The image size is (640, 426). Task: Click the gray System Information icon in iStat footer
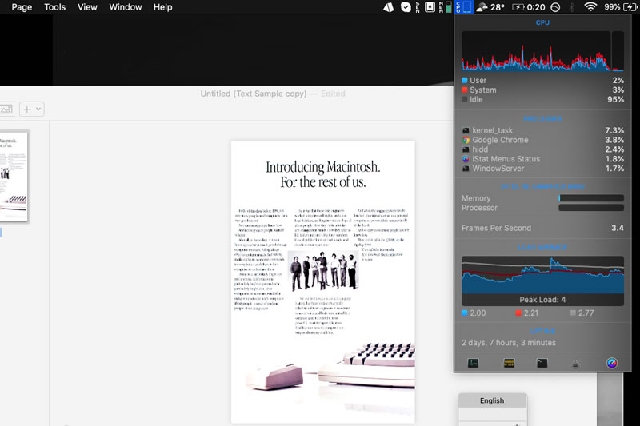[x=575, y=363]
